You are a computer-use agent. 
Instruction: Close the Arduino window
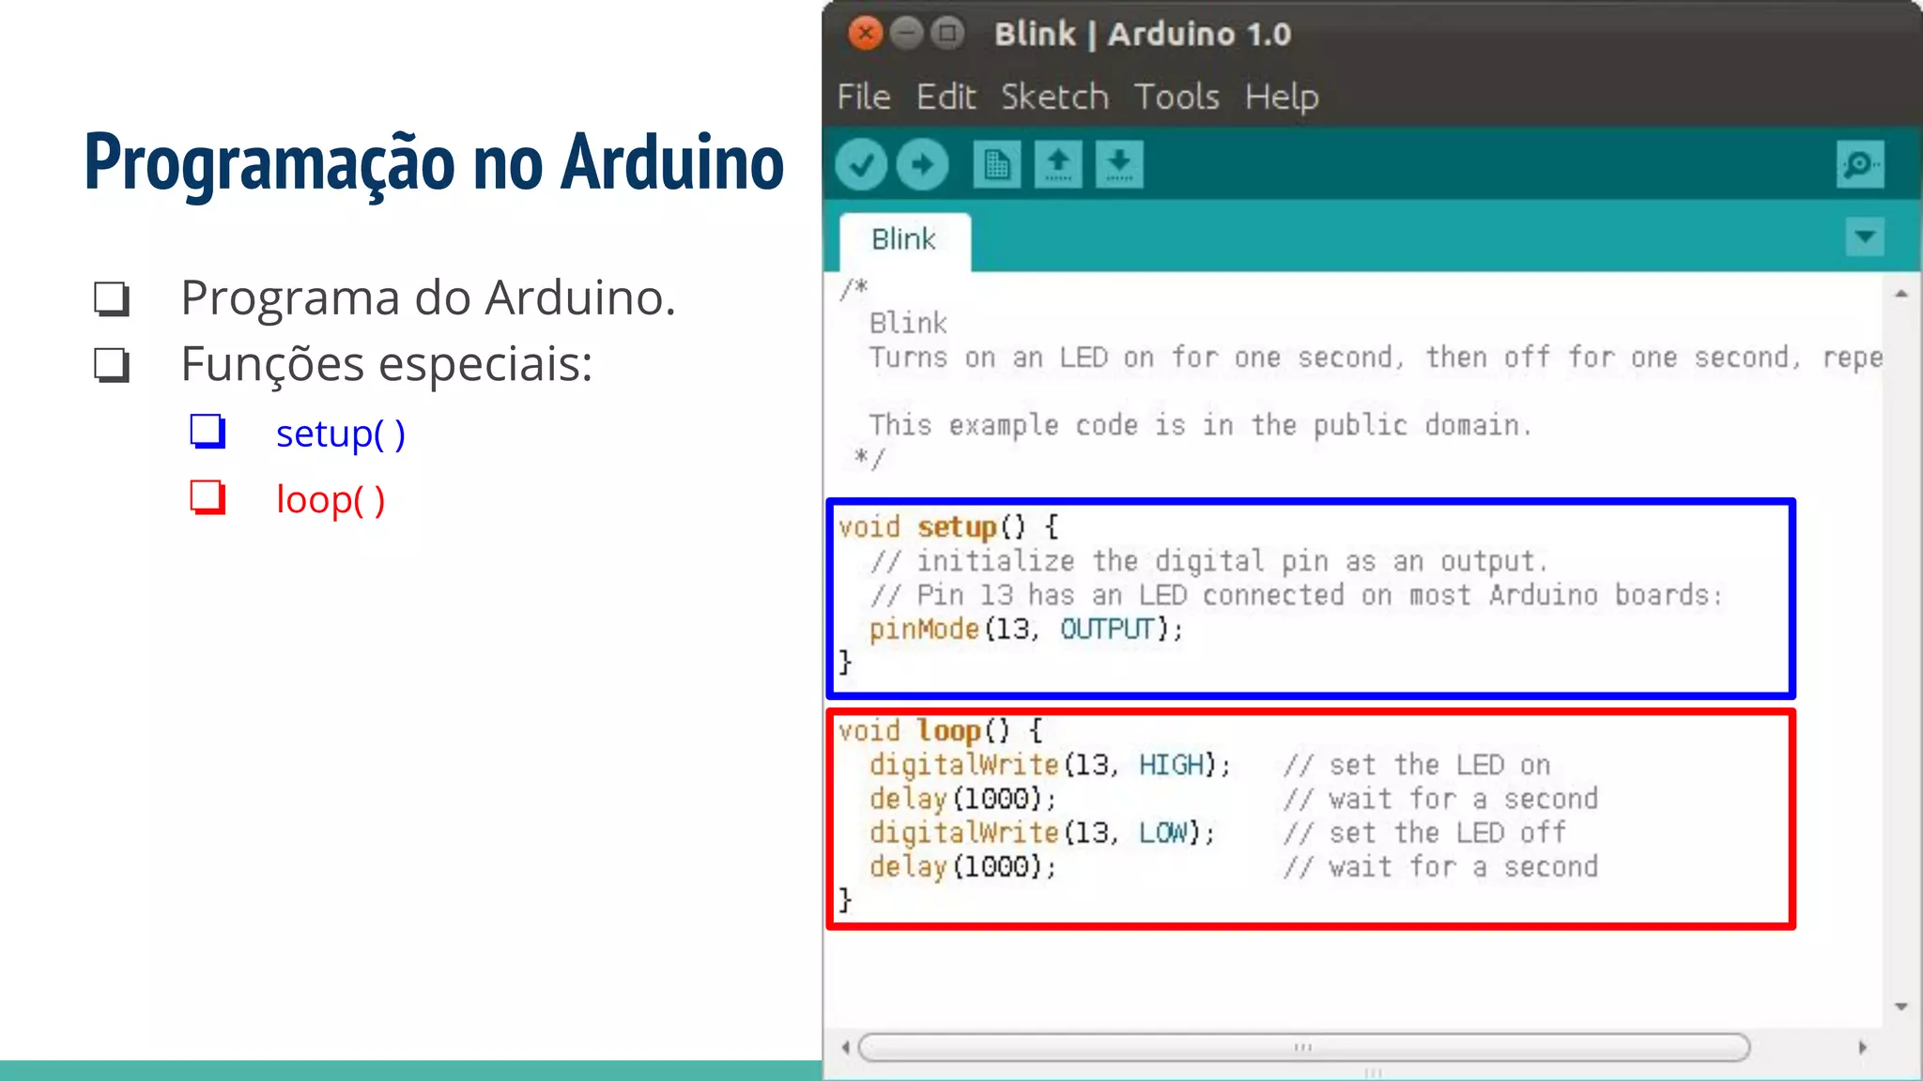(865, 34)
